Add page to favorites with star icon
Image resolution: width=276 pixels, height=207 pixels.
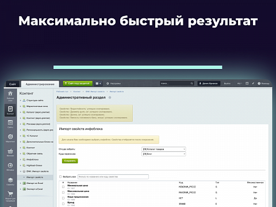click(110, 98)
